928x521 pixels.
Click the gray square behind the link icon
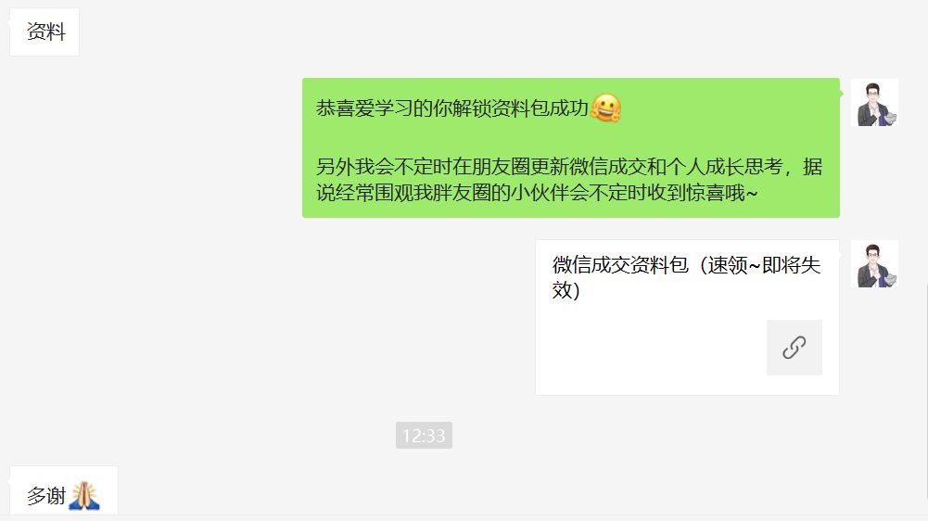[x=794, y=348]
